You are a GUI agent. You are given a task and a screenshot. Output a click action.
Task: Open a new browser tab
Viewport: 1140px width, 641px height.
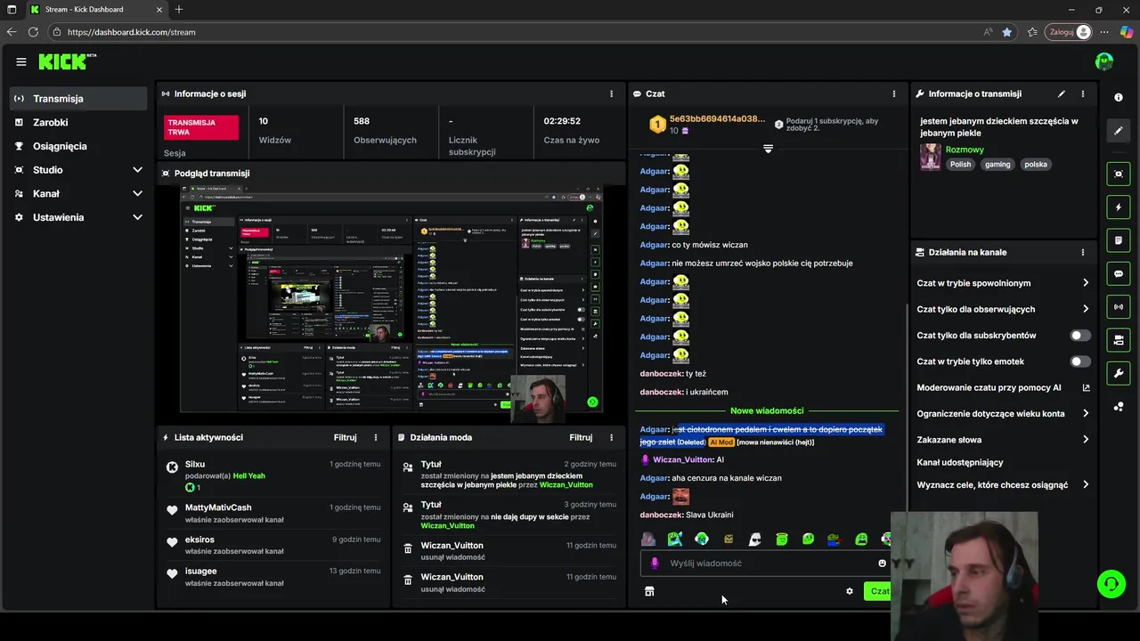pos(179,10)
